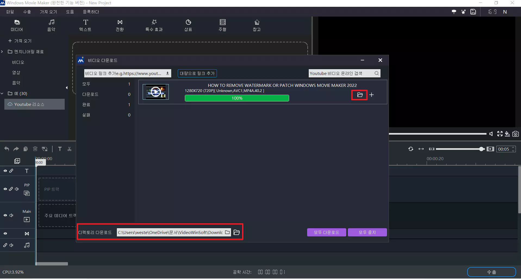Select Youtube 리소스 in sidebar
This screenshot has height=279, width=521.
tap(35, 104)
